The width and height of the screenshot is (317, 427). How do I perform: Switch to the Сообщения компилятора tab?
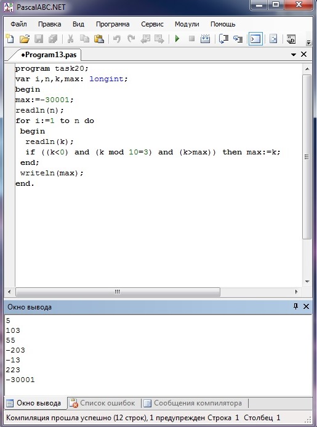(193, 403)
